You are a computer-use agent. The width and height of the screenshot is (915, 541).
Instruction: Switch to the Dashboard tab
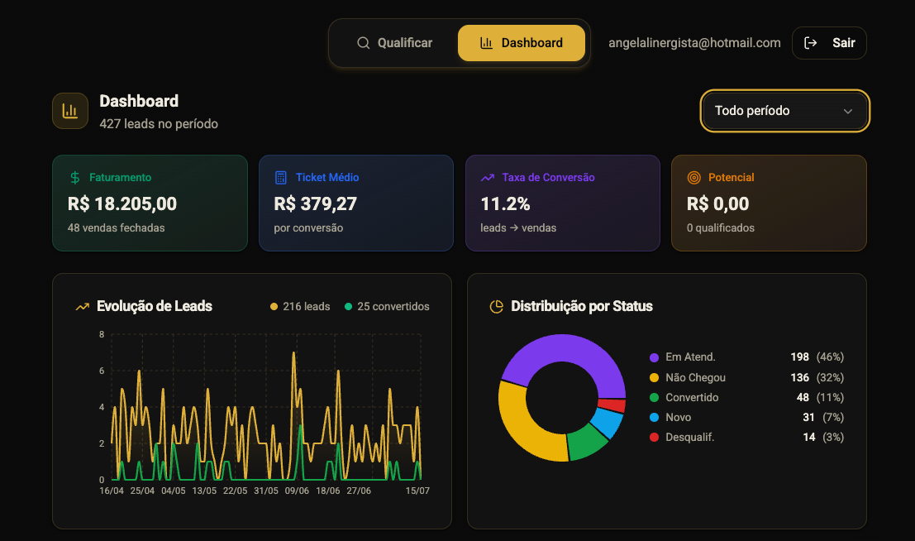point(521,43)
